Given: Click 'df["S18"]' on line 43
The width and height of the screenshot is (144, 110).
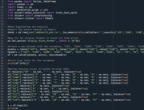Looking at the screenshot, I should pos(14,100).
